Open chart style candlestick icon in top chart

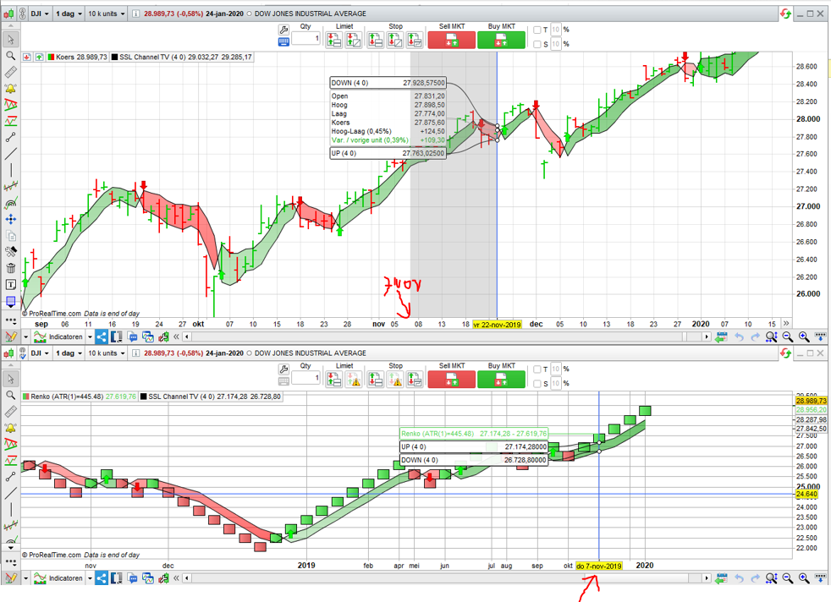click(9, 14)
